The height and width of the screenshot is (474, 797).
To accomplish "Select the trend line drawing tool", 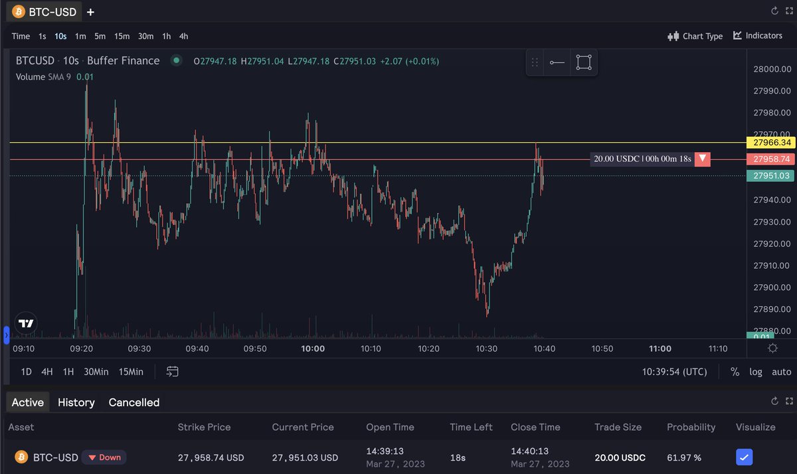I will [x=557, y=61].
